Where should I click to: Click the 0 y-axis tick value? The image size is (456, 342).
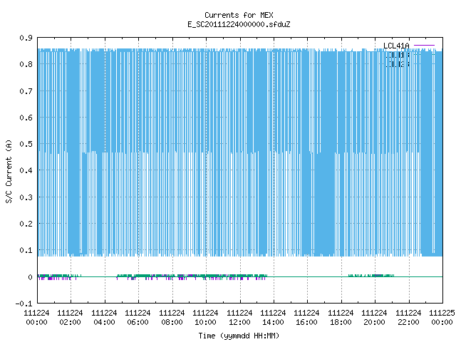coord(30,277)
